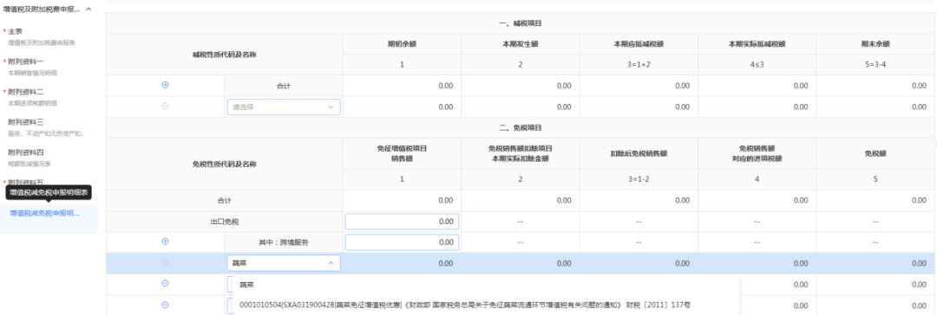Click the greyed minus icon beside 请选择 dropdown
The height and width of the screenshot is (315, 937).
[x=166, y=106]
